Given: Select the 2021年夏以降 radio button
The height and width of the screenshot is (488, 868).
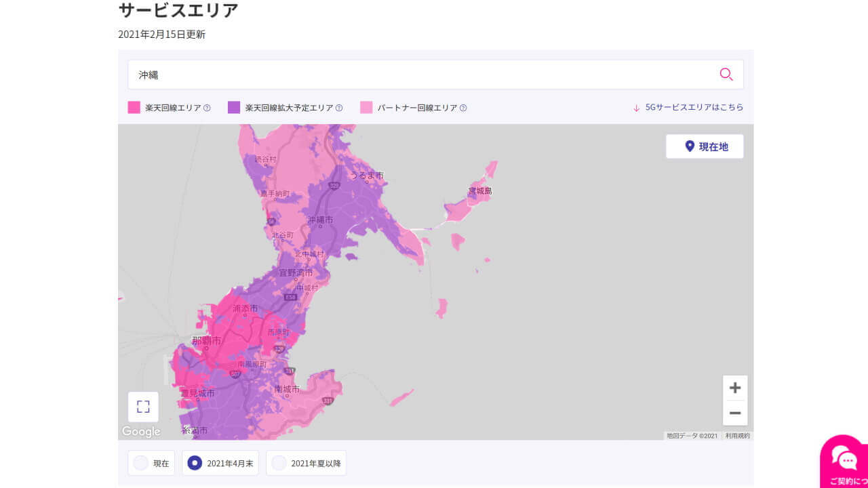Looking at the screenshot, I should click(279, 463).
